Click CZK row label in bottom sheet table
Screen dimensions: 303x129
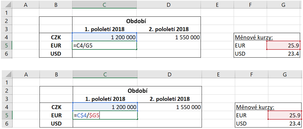click(56, 107)
